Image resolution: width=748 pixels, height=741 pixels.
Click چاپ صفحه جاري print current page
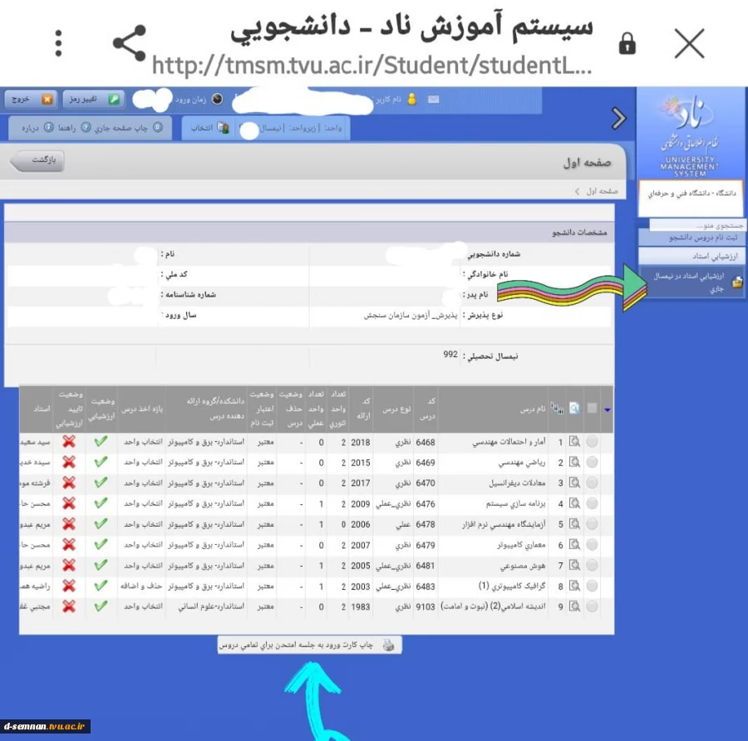[129, 127]
